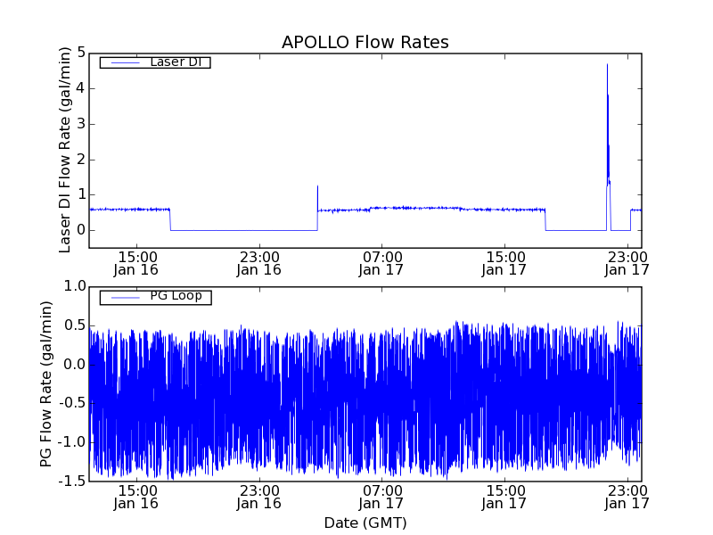Click the y-axis tick label "1" on Laser DI plot
Viewport: 713px width, 535px height.
coord(81,194)
